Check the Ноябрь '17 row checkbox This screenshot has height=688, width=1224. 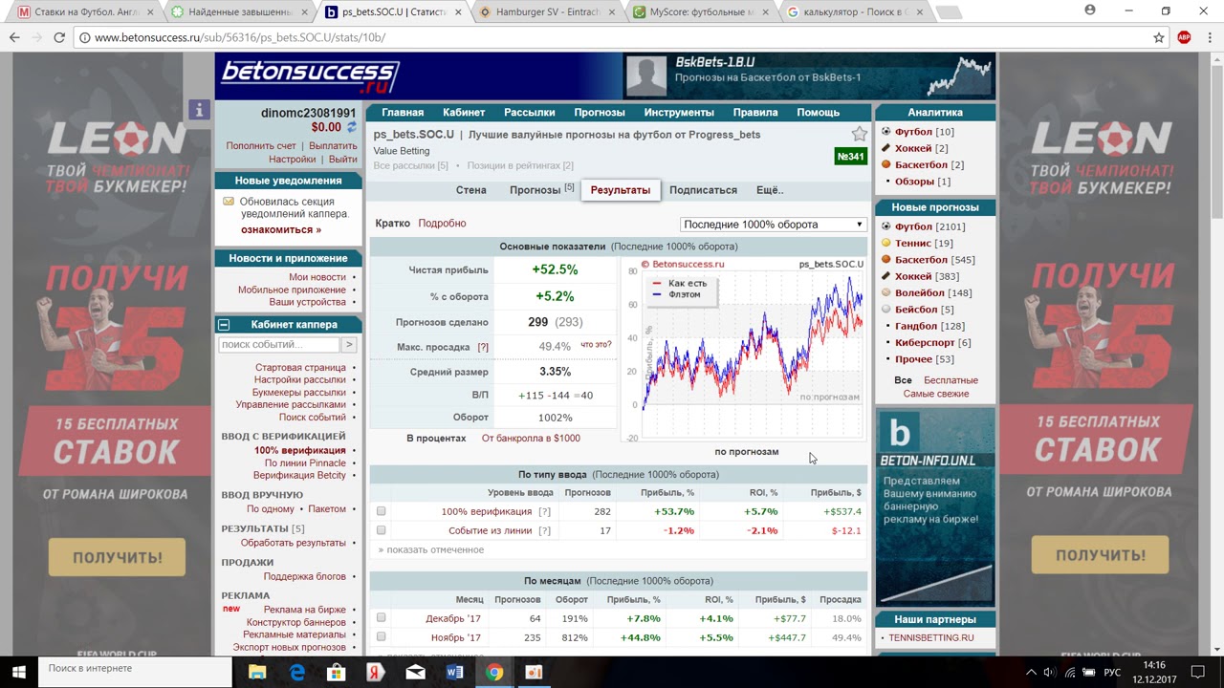coord(381,637)
